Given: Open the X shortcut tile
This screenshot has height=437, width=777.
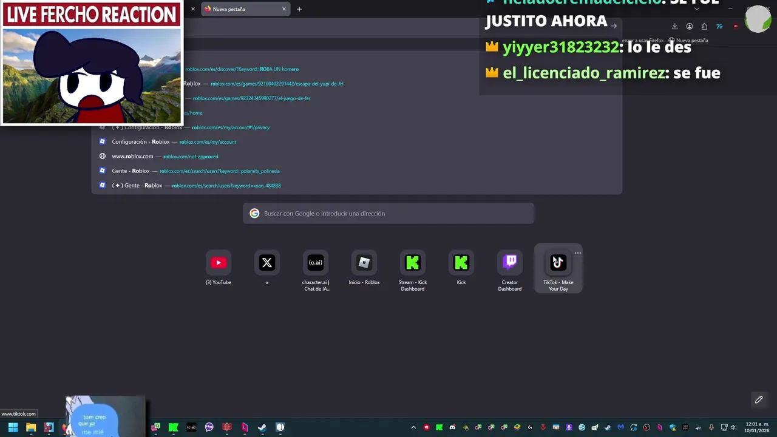Looking at the screenshot, I should [x=267, y=268].
